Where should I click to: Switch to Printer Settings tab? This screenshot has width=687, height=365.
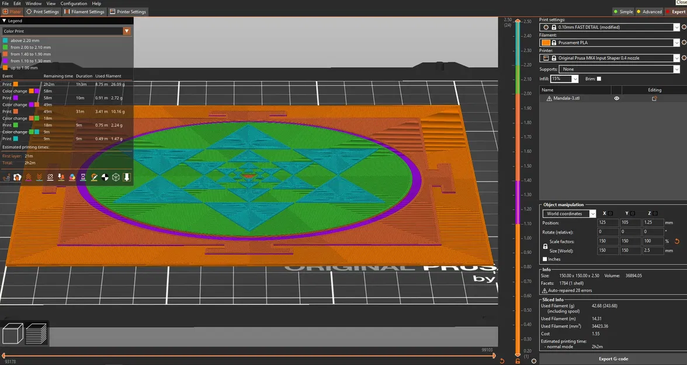click(128, 12)
